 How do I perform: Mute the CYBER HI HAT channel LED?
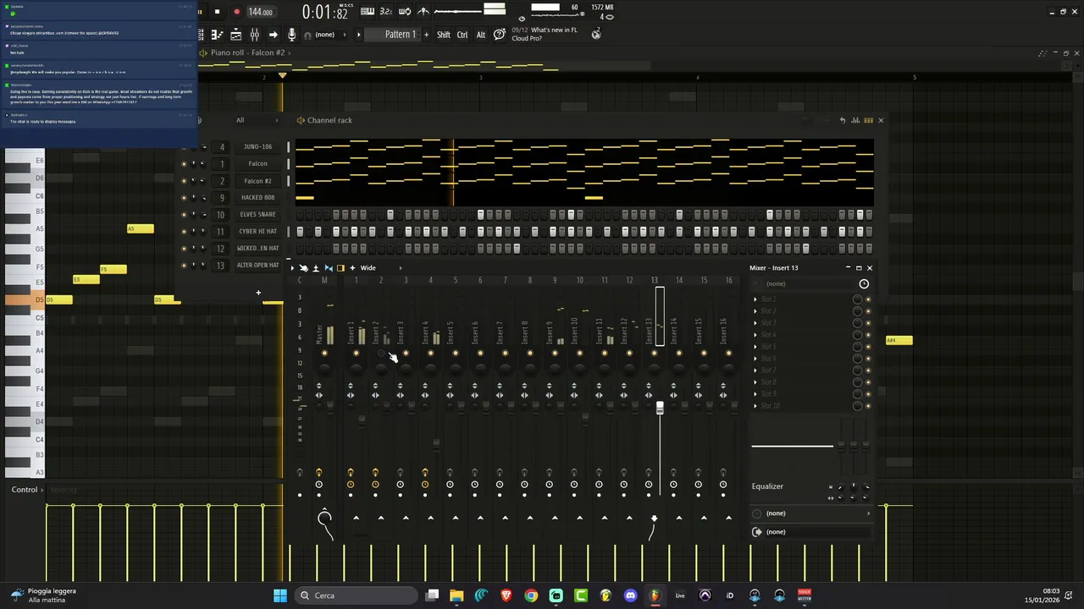tap(183, 232)
